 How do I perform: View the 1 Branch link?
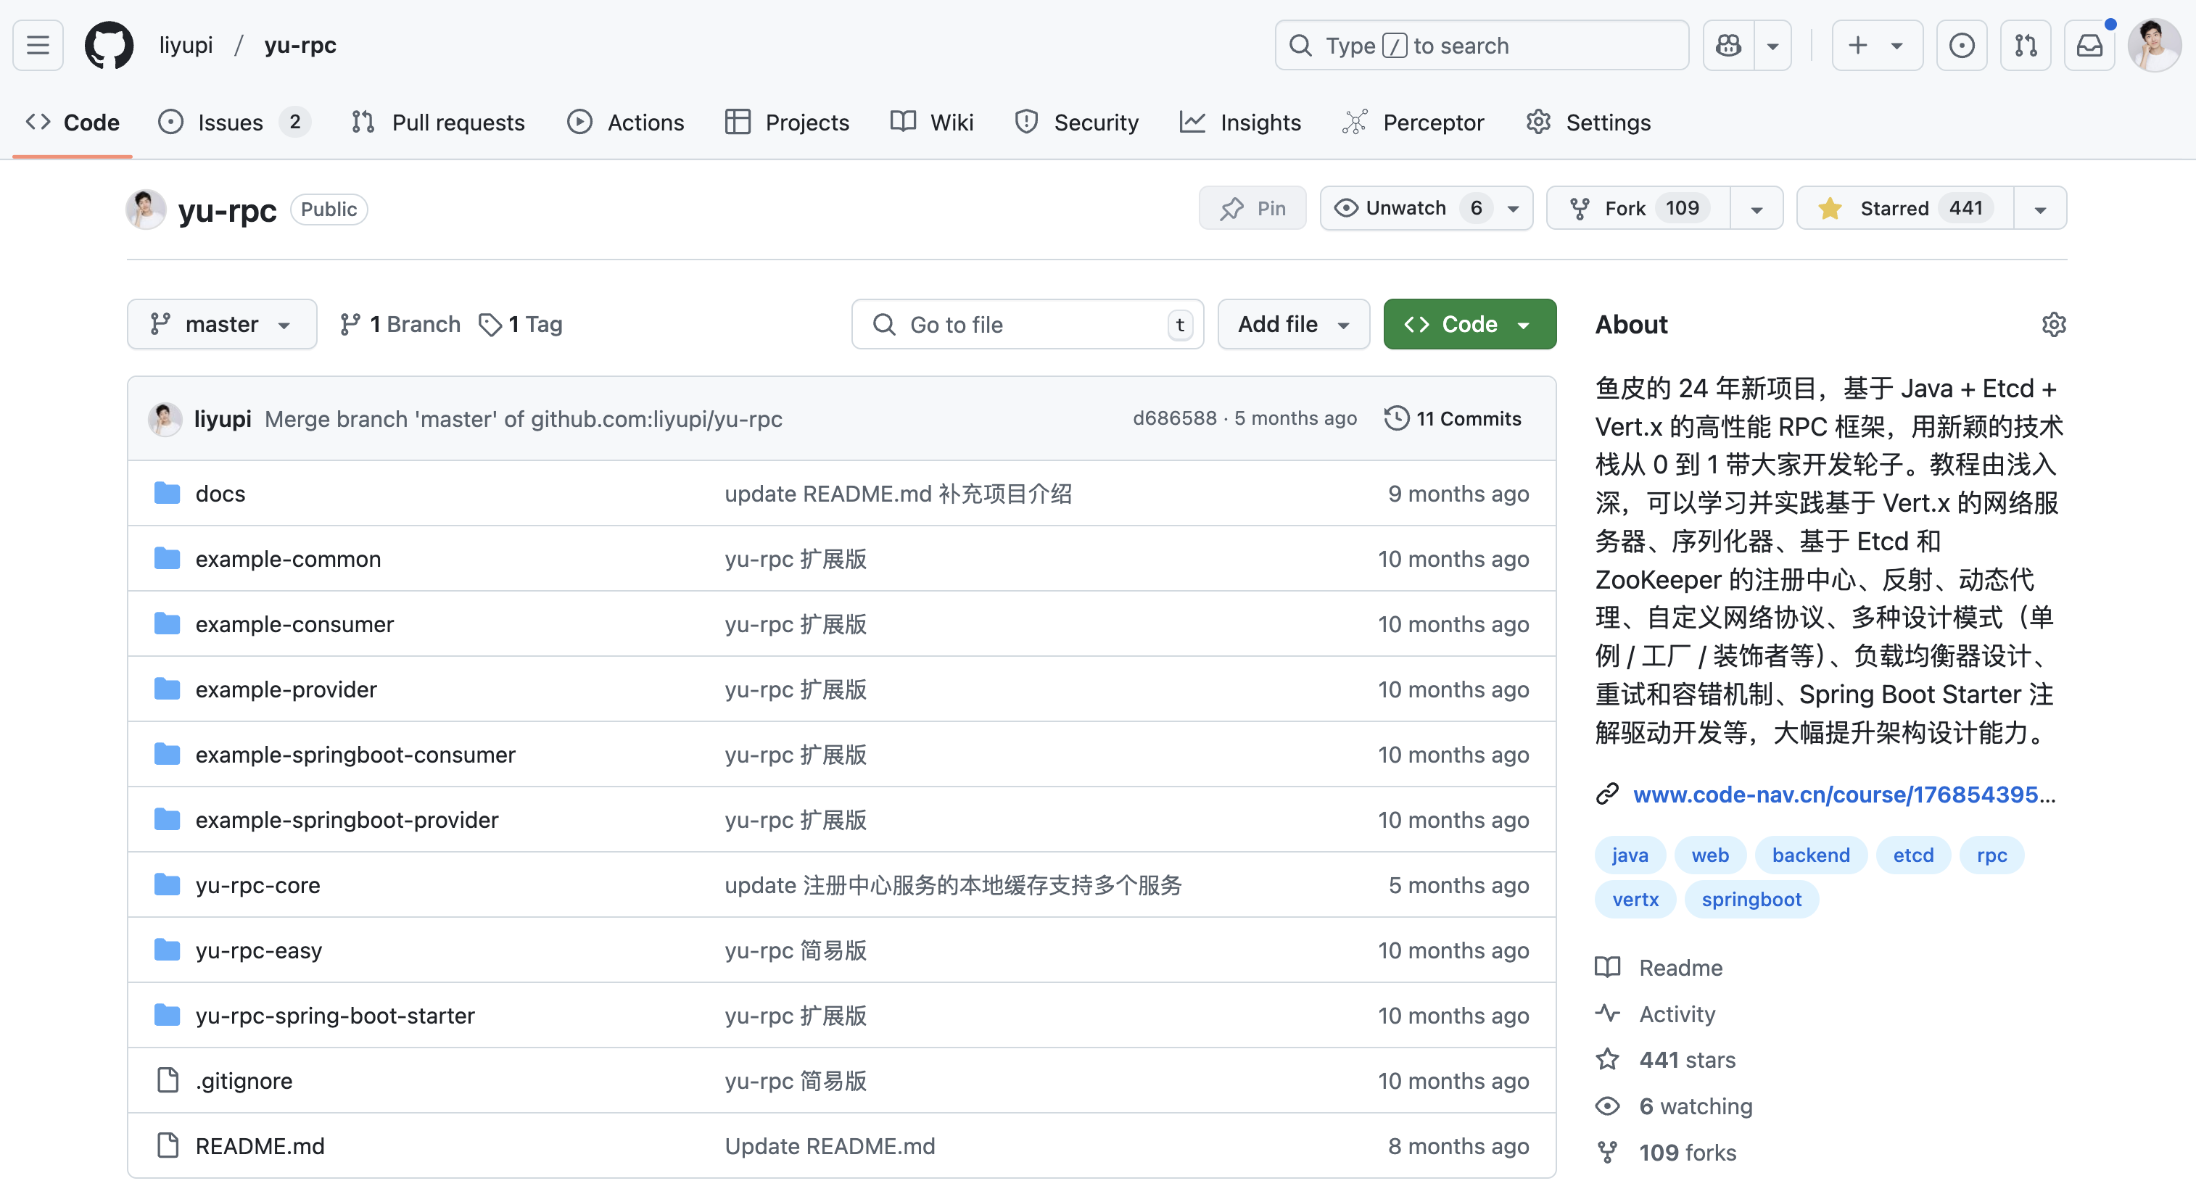[400, 324]
